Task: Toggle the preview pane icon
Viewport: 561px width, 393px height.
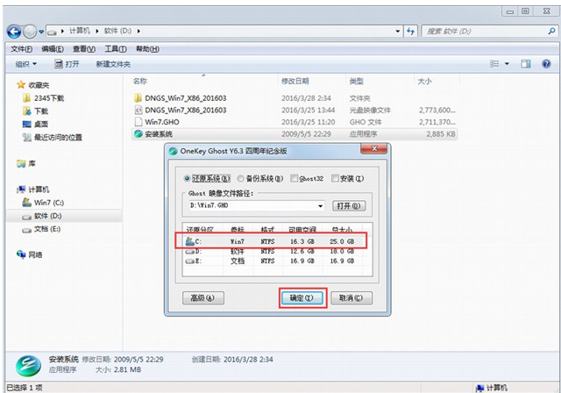Action: [x=526, y=64]
